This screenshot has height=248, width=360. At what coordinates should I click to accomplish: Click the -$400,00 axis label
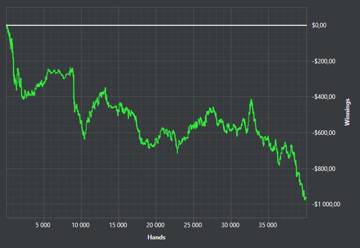click(x=323, y=97)
